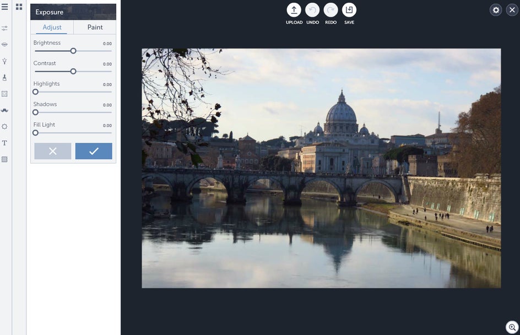Click the Shadows label
The height and width of the screenshot is (335, 520).
click(45, 104)
